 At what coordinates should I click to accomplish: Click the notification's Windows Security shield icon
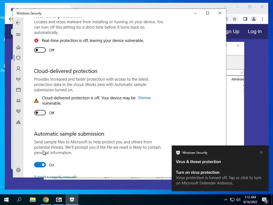[178, 153]
